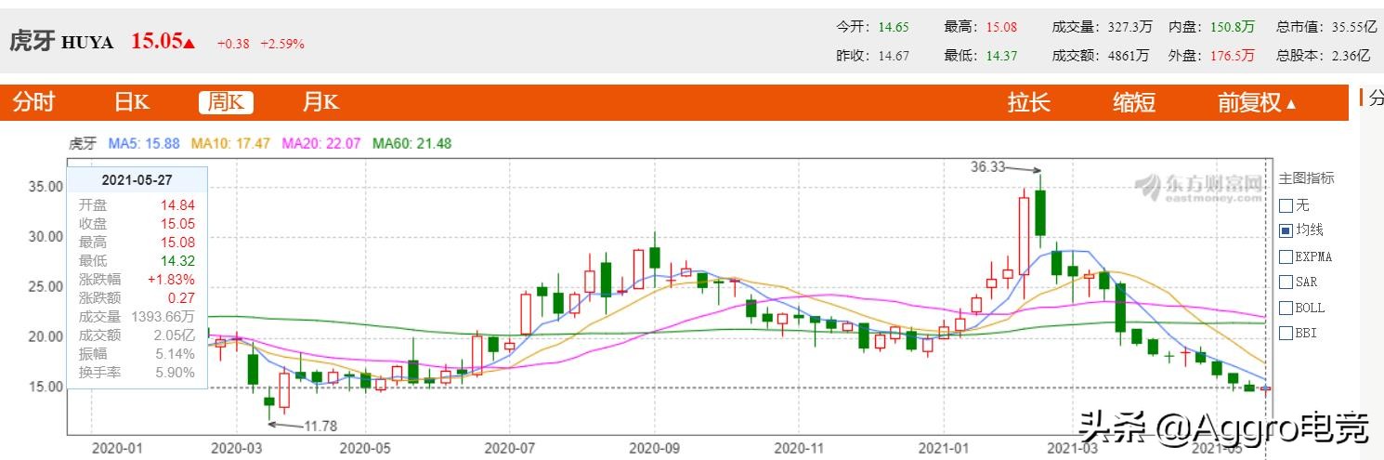
Task: Click the MA10: 17.47 legend
Action: pos(230,143)
